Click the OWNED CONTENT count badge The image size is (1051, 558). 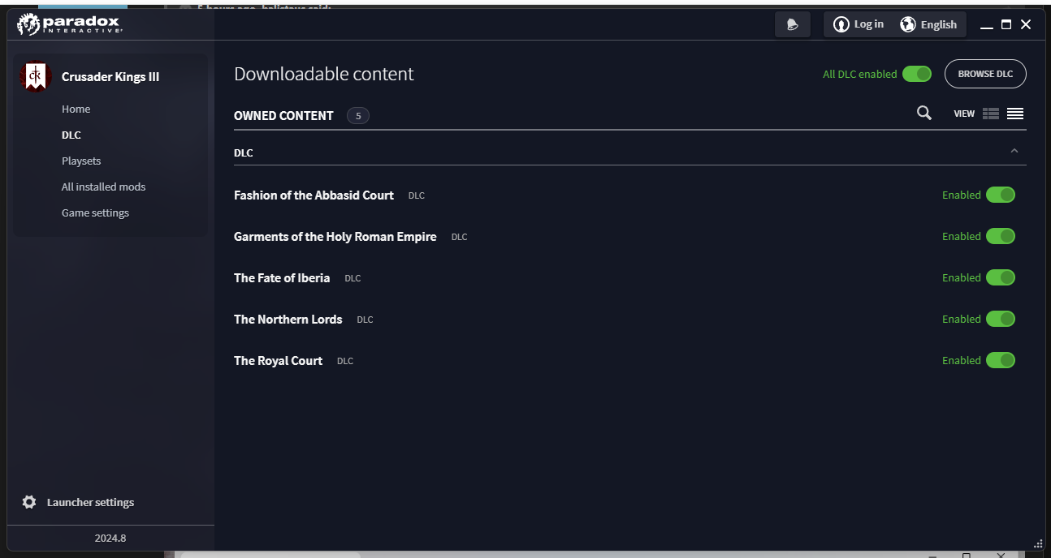click(x=358, y=115)
